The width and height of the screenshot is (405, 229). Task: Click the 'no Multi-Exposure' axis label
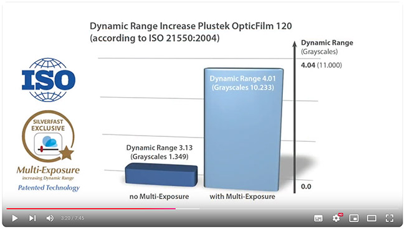[159, 197]
